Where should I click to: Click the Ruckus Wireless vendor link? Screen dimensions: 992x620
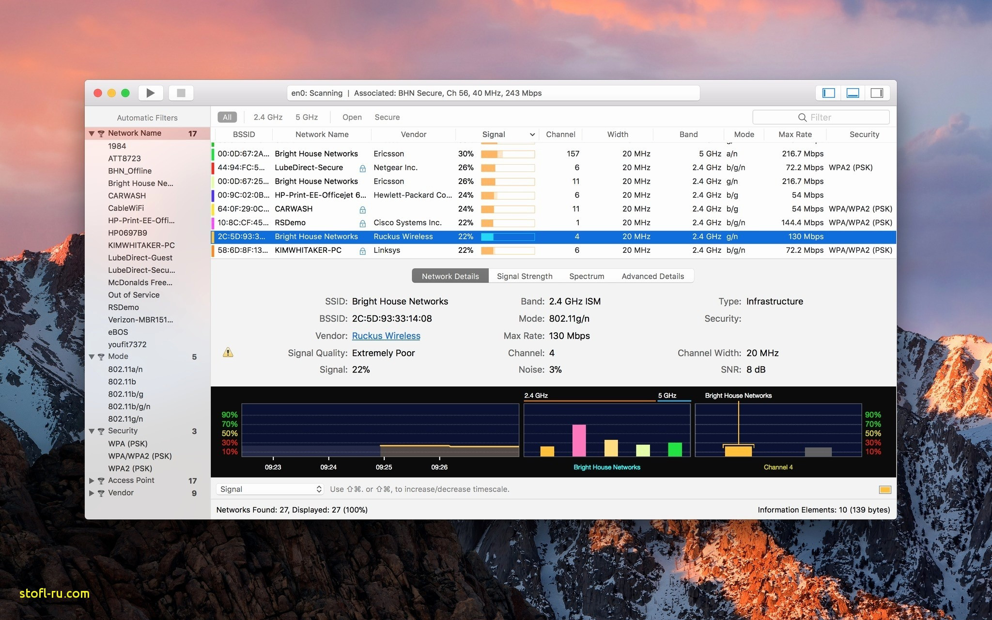point(386,335)
